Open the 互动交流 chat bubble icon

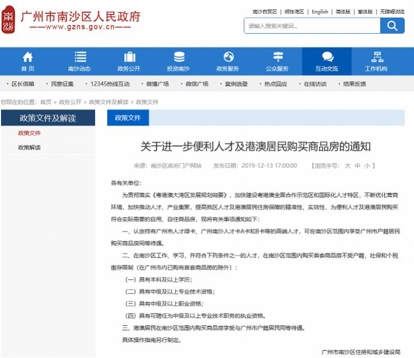(327, 57)
